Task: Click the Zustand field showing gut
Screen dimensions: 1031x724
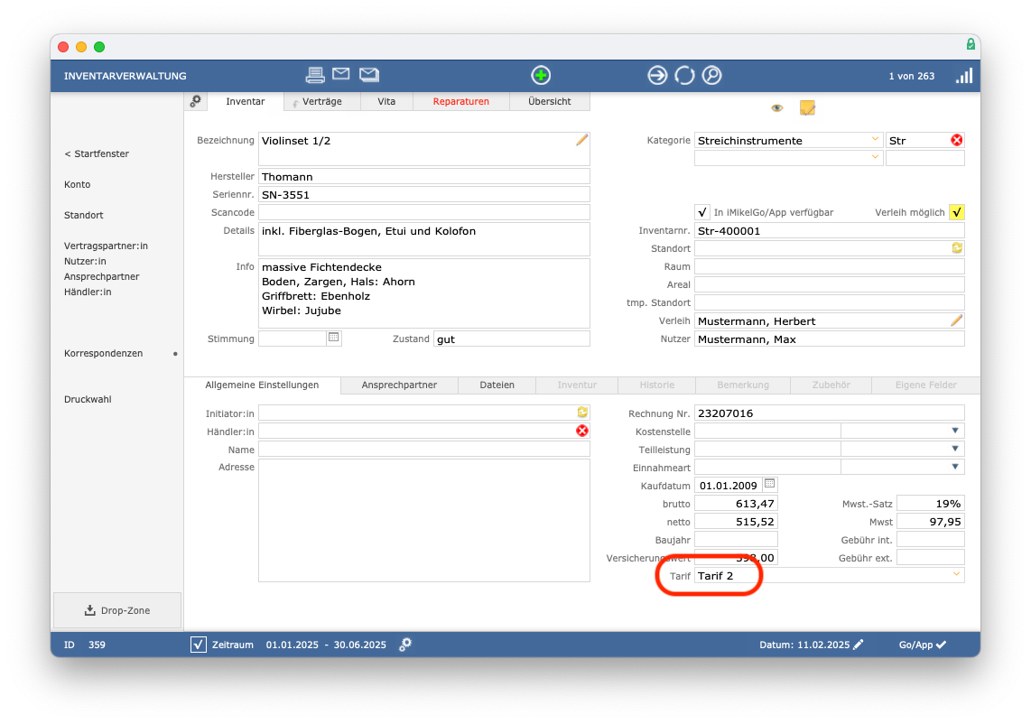Action: click(512, 339)
